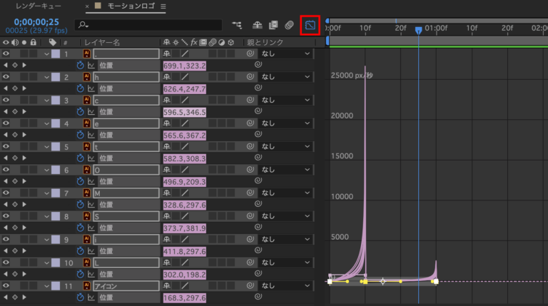Click the Frame Blending enable icon
The width and height of the screenshot is (548, 306).
(x=273, y=25)
